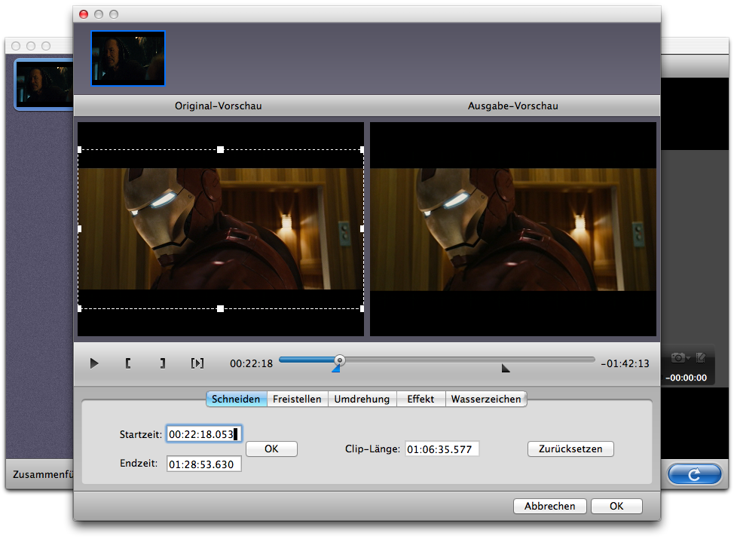Click the set end point bracket icon
The height and width of the screenshot is (539, 734).
[x=162, y=363]
